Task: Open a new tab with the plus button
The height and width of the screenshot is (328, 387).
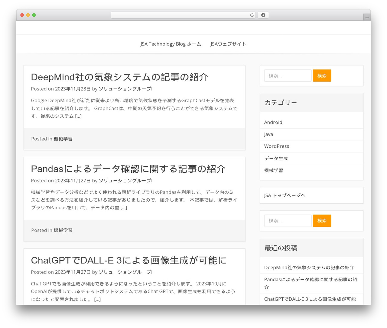Action: click(367, 17)
